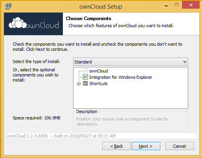Click the Next button
The width and height of the screenshot is (202, 158).
146,146
